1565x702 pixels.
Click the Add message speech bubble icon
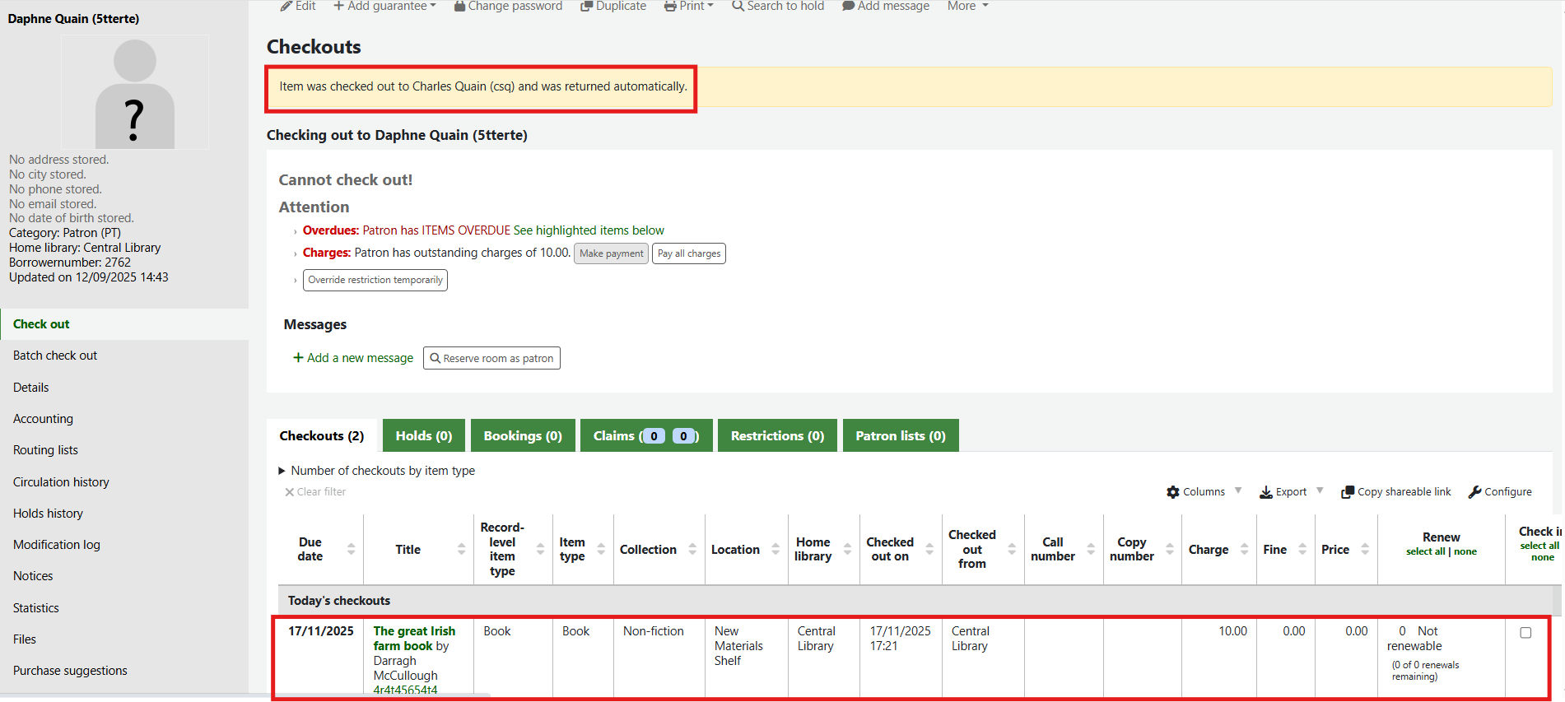[x=848, y=7]
